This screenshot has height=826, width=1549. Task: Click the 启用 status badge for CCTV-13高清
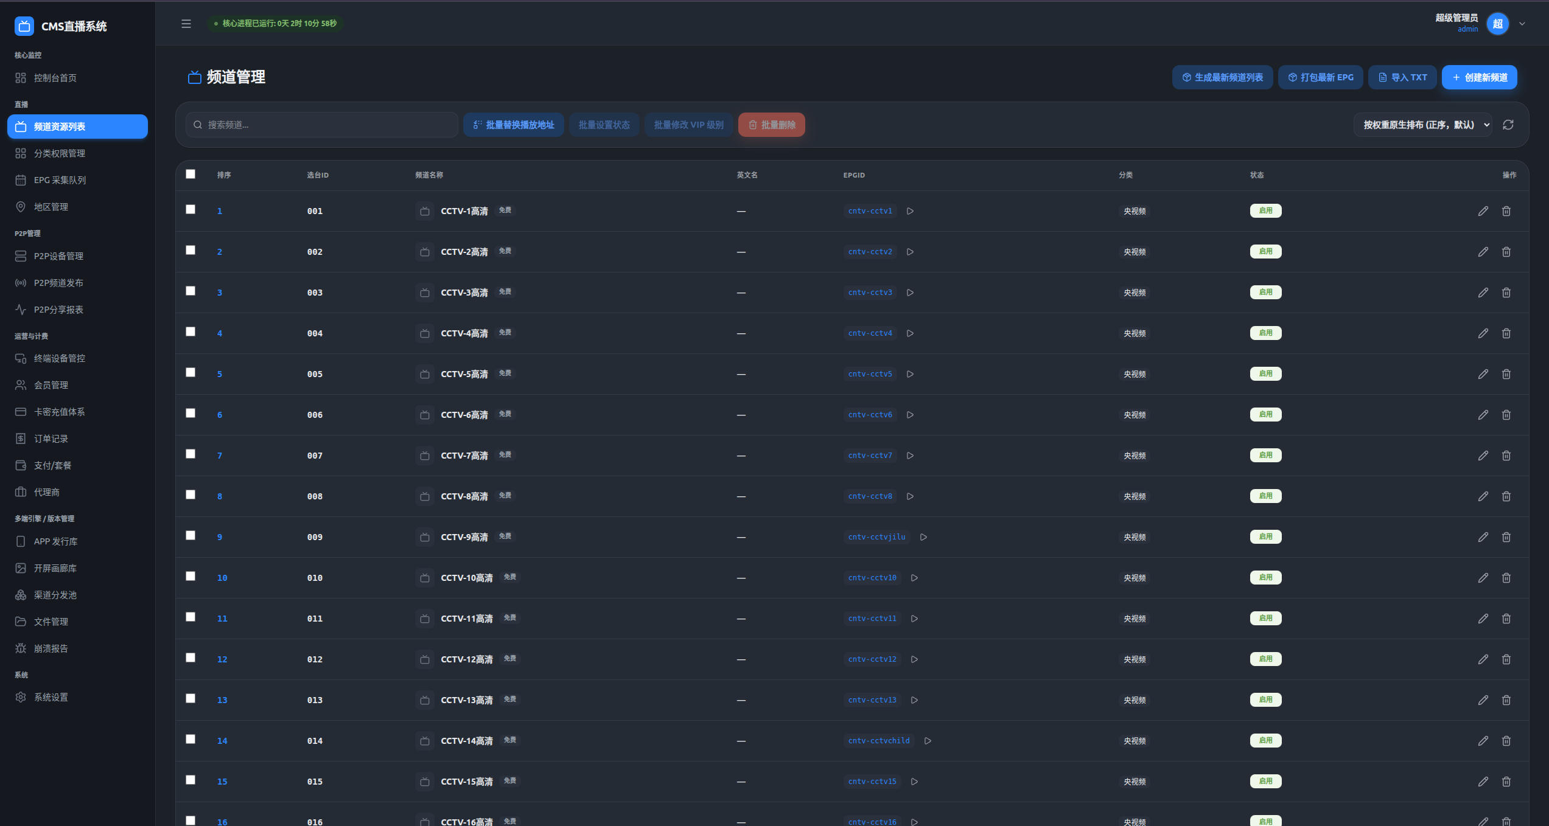point(1265,699)
